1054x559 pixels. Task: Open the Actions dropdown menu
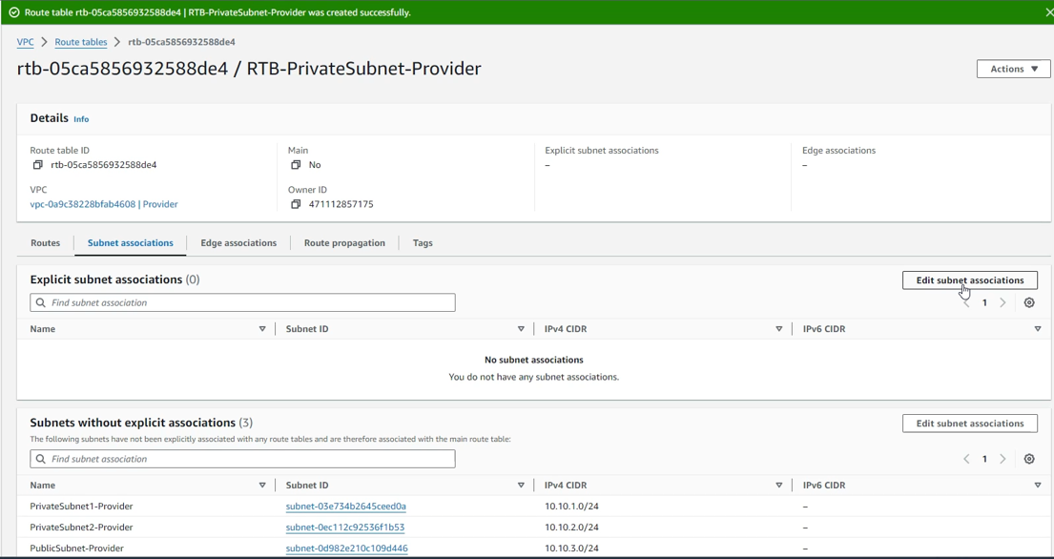tap(1013, 69)
